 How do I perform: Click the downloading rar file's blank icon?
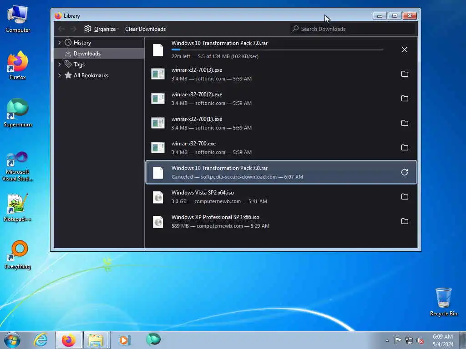(158, 50)
